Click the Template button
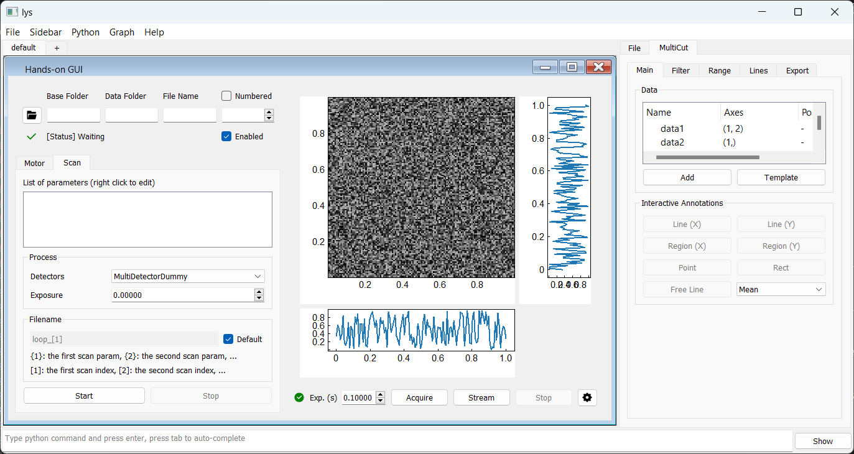 coord(781,177)
